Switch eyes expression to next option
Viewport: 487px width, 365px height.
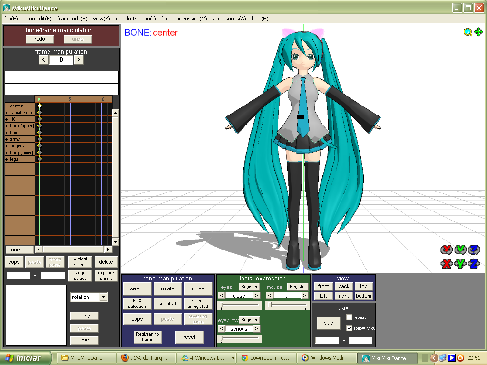(x=256, y=296)
